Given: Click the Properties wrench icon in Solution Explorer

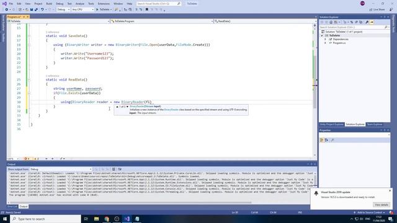Looking at the screenshot, I should tap(367, 22).
